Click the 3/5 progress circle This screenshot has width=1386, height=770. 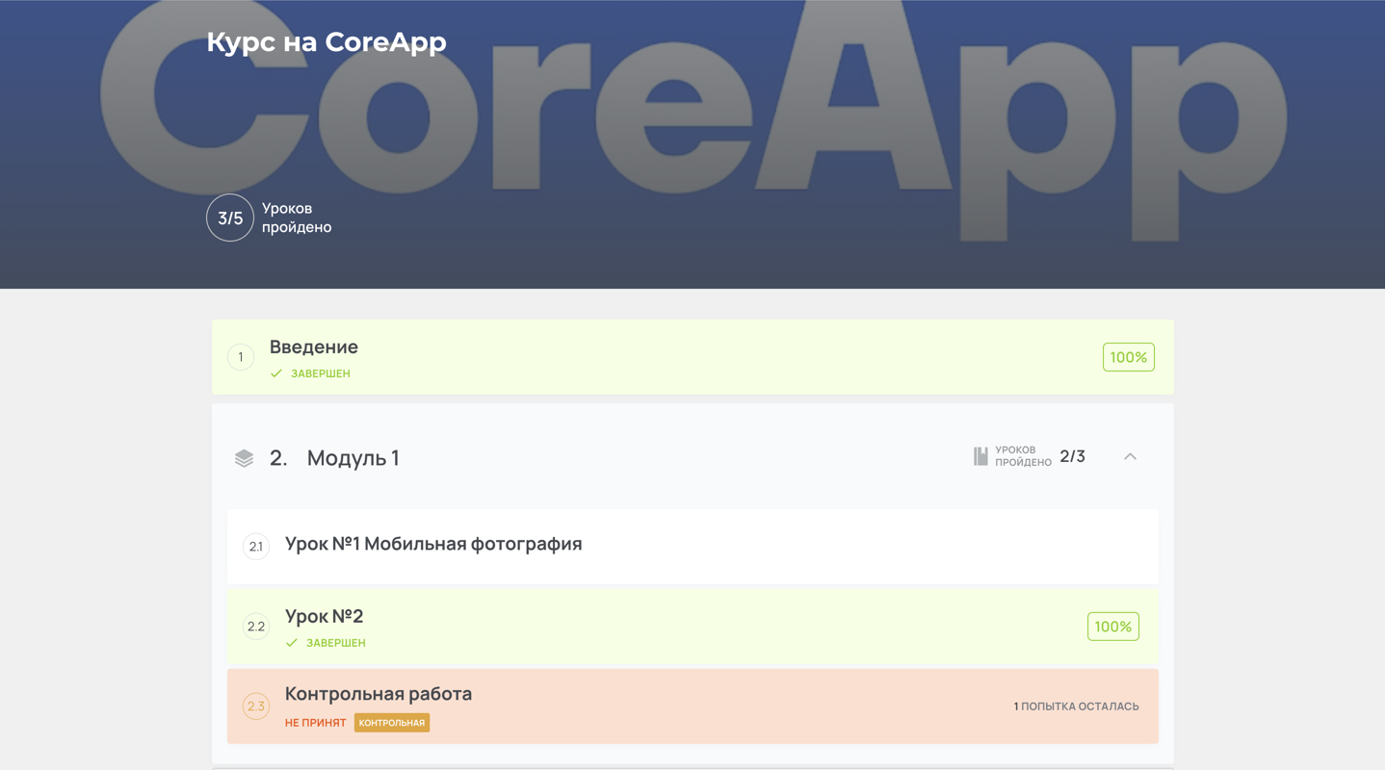(230, 218)
